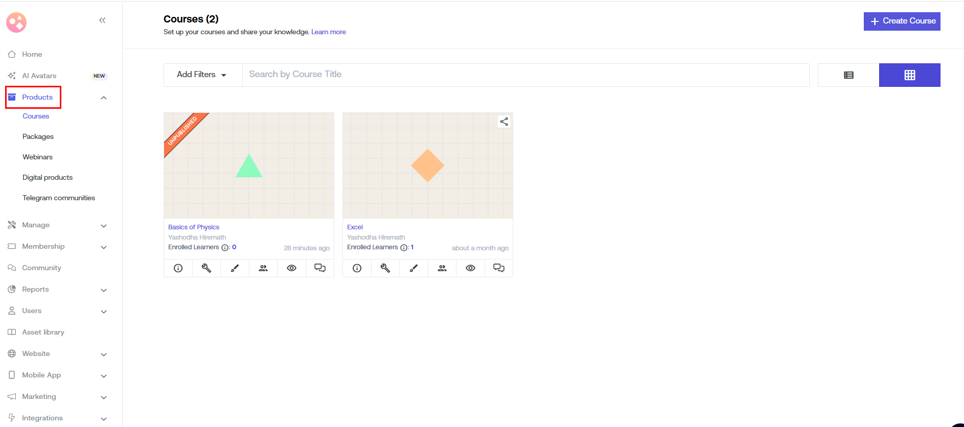The width and height of the screenshot is (964, 427).
Task: Go to Digital products in sidebar
Action: coord(48,177)
